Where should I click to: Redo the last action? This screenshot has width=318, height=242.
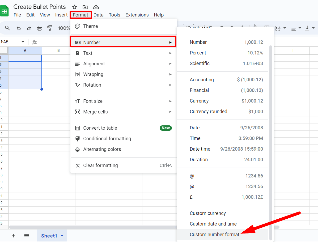click(x=29, y=28)
